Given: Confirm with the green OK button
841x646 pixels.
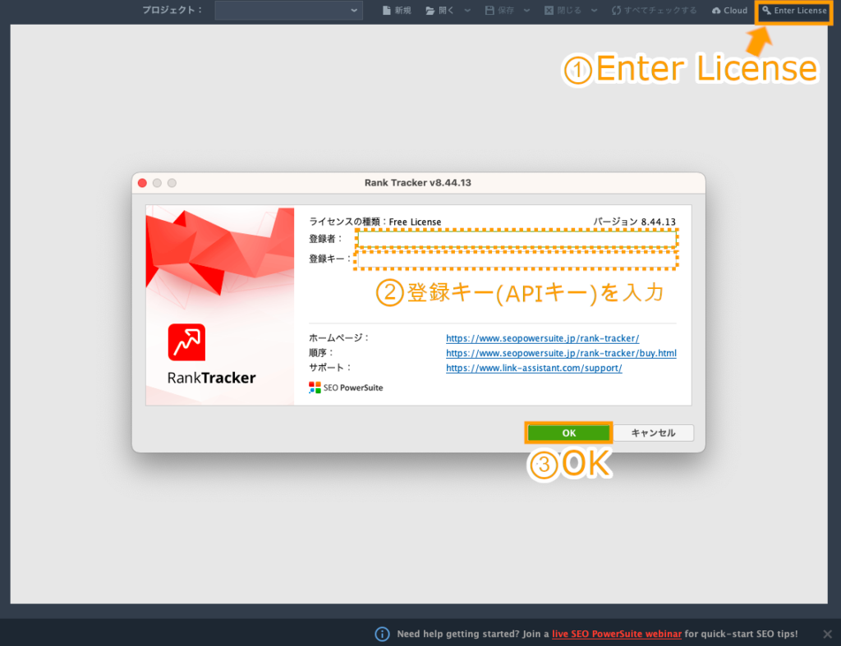Looking at the screenshot, I should coord(568,433).
